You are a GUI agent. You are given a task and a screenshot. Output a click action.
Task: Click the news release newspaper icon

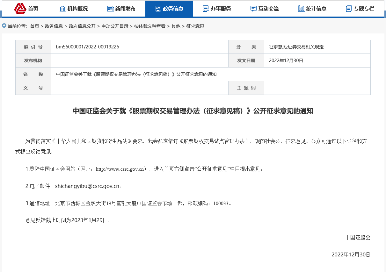point(110,9)
